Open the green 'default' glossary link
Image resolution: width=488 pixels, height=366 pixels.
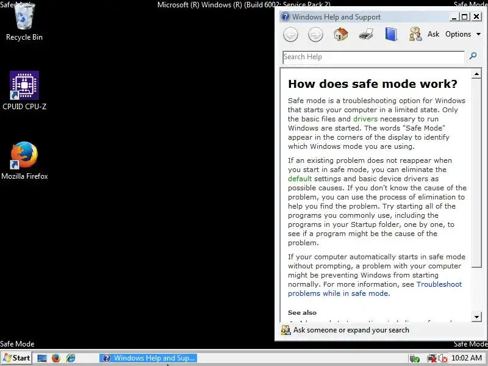pyautogui.click(x=300, y=179)
